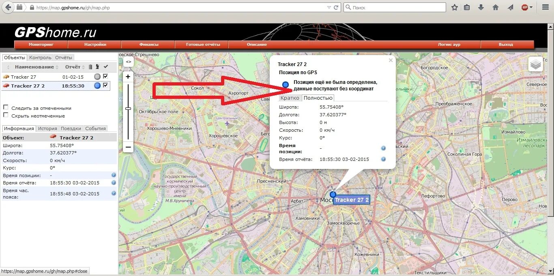This screenshot has height=276, width=554.
Task: Toggle the checkbox for Tracker 27
Action: 106,76
